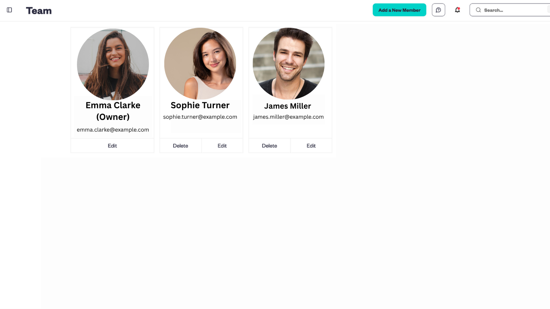
Task: Delete James Miller from team
Action: [269, 146]
